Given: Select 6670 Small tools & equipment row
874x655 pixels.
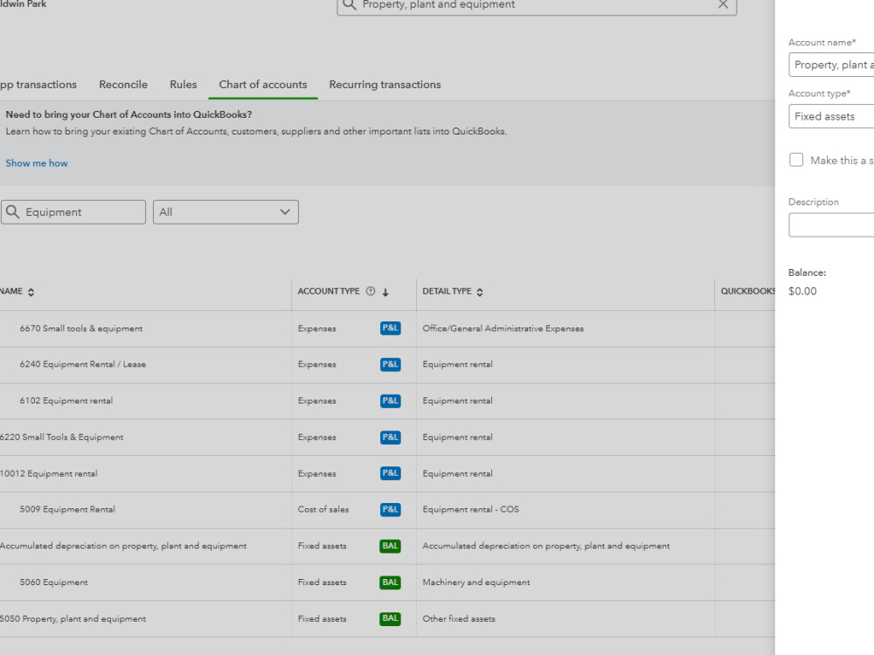Looking at the screenshot, I should [x=387, y=328].
